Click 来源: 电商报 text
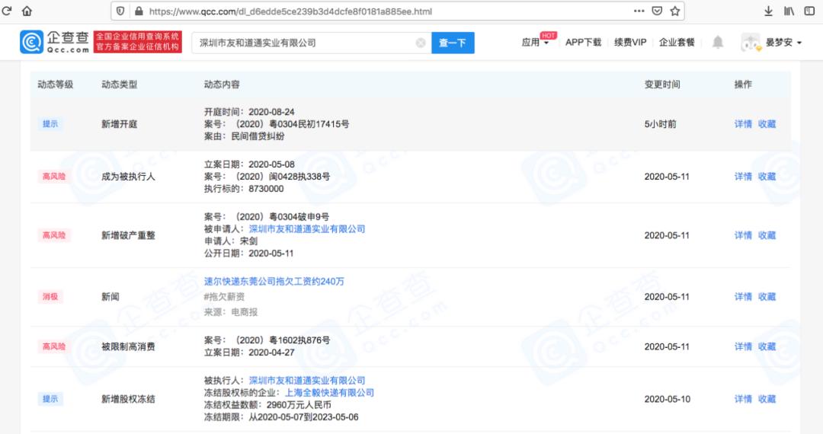This screenshot has width=823, height=434. tap(231, 312)
